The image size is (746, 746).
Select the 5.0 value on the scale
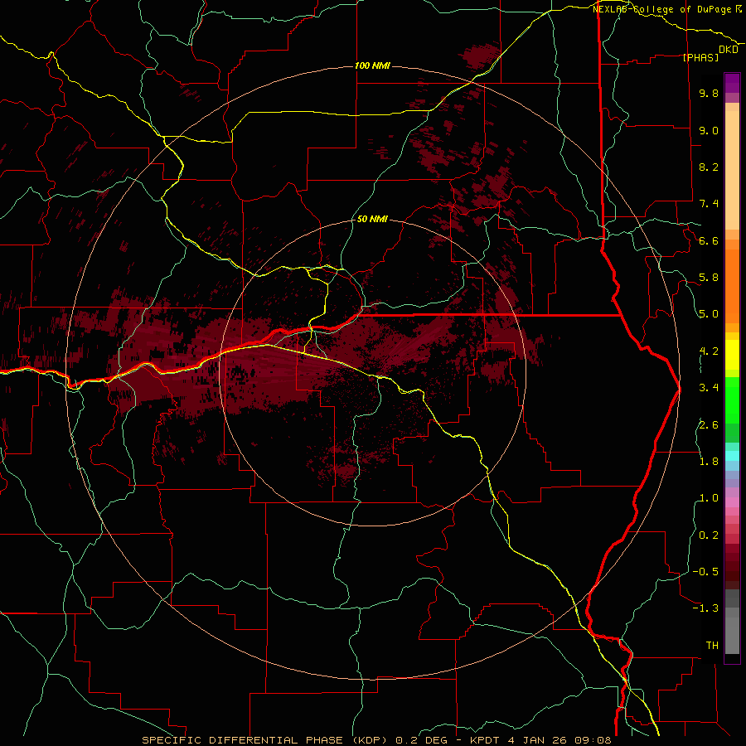pos(709,314)
